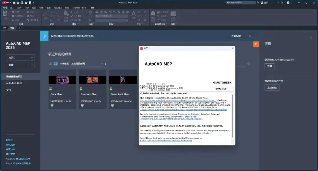Click the user sign-in icon in title bar
318x171 pixels.
262,3
